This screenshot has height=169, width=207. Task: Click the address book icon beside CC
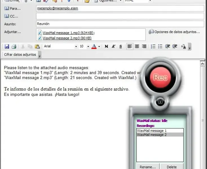pyautogui.click(x=6, y=16)
